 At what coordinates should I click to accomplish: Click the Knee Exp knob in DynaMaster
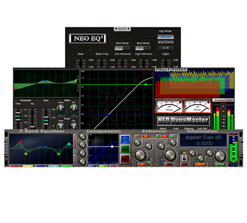click(74, 126)
